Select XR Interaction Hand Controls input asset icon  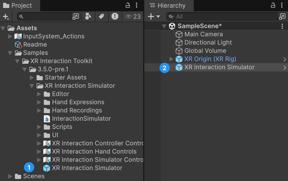pos(47,152)
